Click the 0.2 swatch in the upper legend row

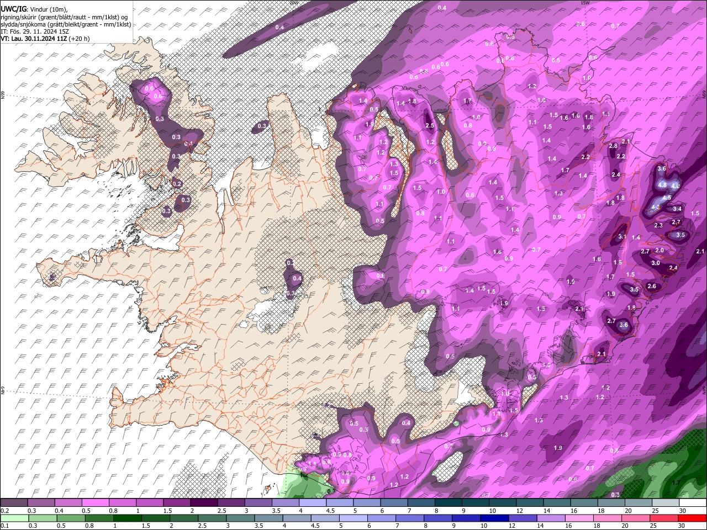(14, 503)
